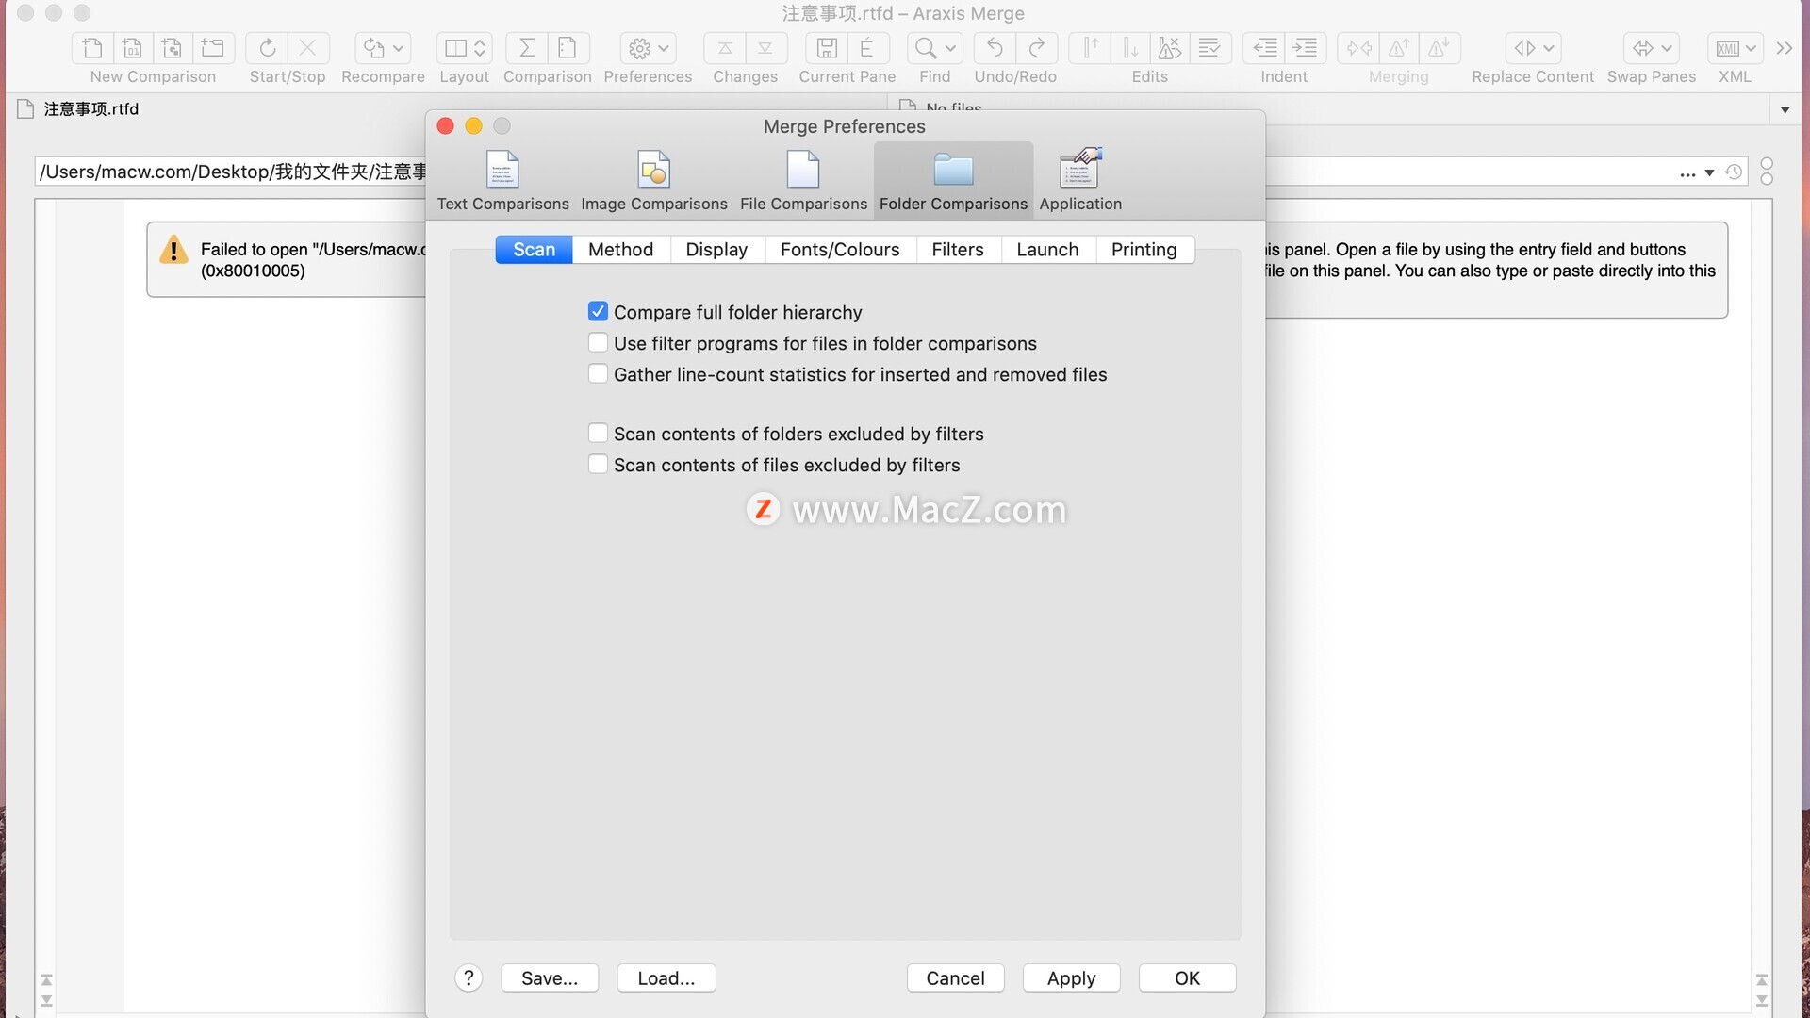1810x1018 pixels.
Task: Enable Gather line-count statistics option
Action: click(598, 373)
